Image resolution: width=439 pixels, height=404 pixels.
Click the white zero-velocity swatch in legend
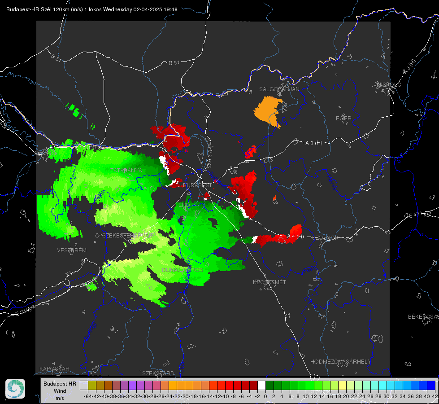261,385
